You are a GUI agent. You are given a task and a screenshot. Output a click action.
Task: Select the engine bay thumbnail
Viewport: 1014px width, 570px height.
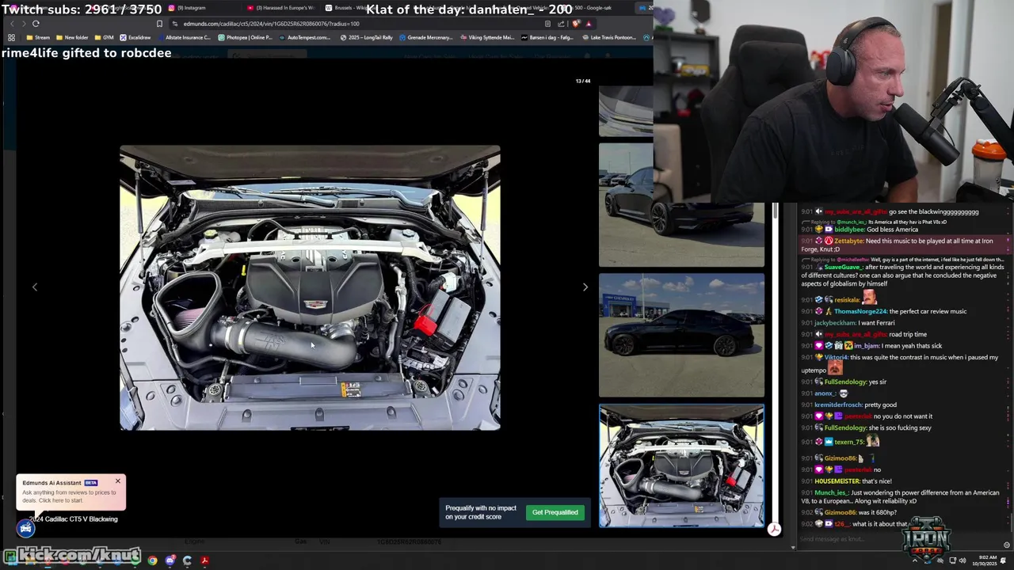(681, 466)
